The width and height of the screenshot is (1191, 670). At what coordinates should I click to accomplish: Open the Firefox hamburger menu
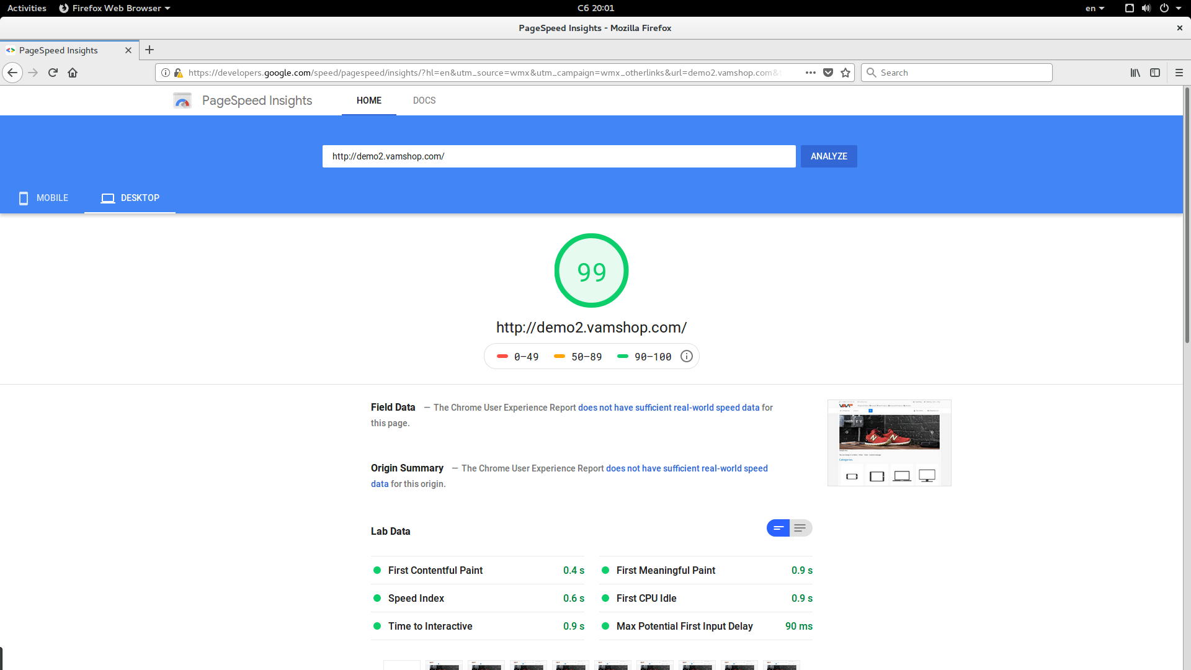1179,73
